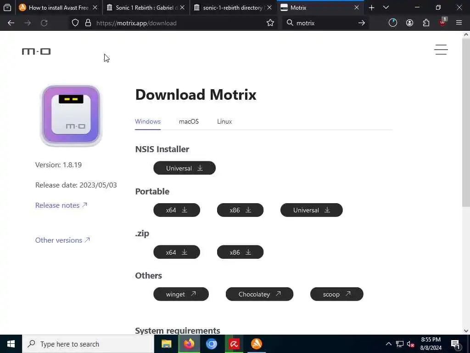470x353 pixels.
Task: Show hidden system tray icons
Action: [388, 344]
